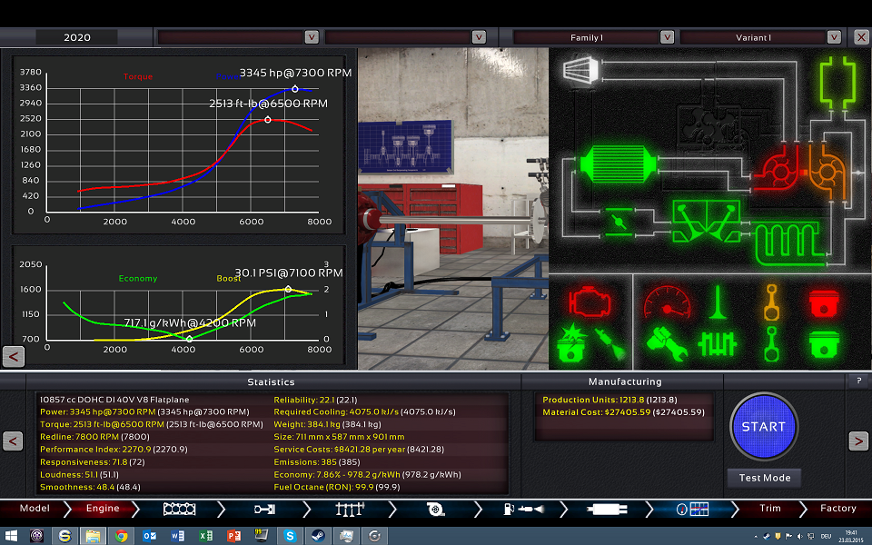This screenshot has width=872, height=545.
Task: Close the designer with the X button
Action: coord(861,37)
